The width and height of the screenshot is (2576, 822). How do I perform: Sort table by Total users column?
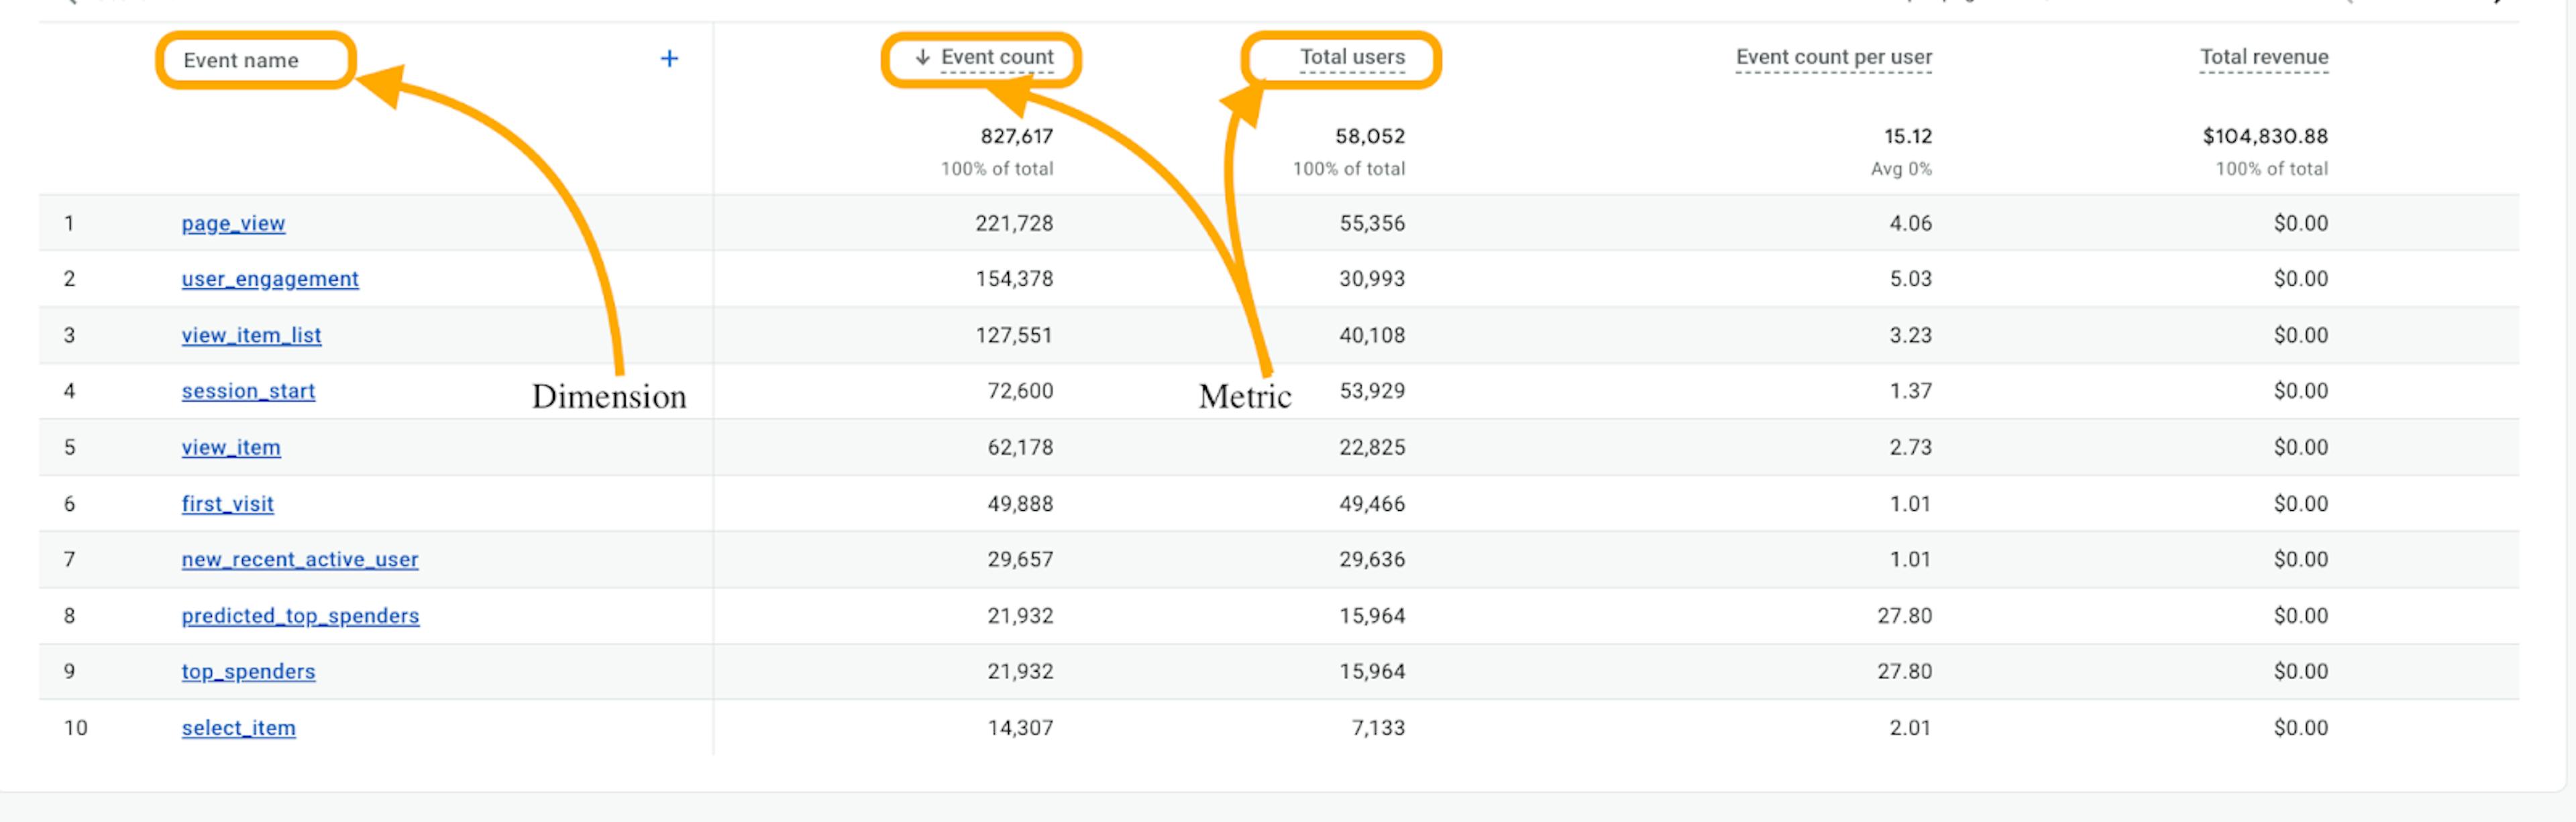pyautogui.click(x=1351, y=57)
